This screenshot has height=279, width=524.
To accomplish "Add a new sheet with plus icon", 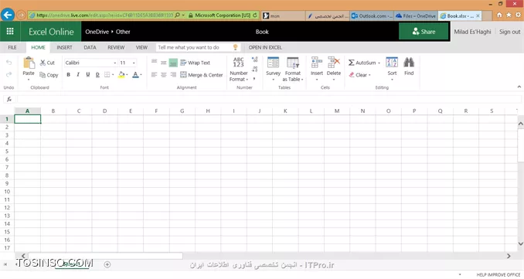I will tap(107, 264).
